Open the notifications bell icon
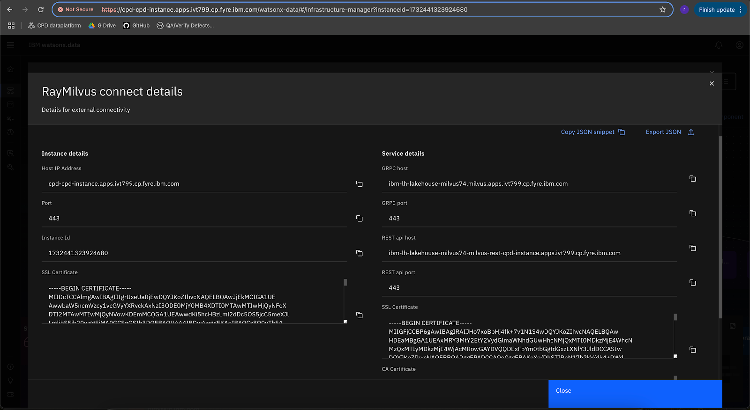This screenshot has height=410, width=750. [719, 45]
